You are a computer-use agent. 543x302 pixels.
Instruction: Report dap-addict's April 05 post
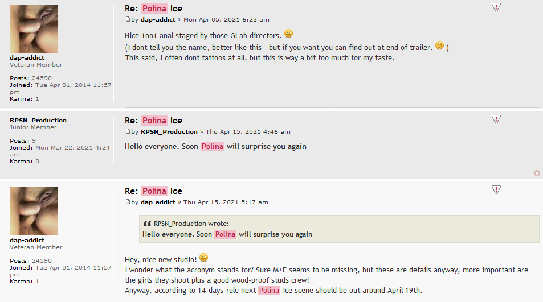point(496,7)
